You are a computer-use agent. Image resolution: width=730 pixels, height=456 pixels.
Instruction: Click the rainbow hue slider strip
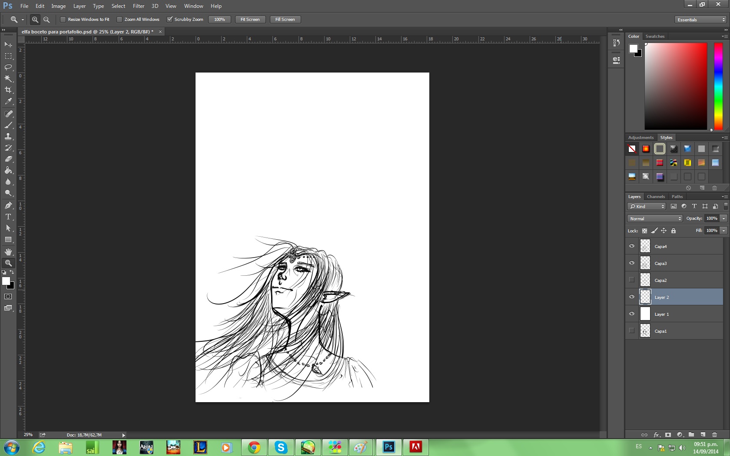[x=718, y=86]
